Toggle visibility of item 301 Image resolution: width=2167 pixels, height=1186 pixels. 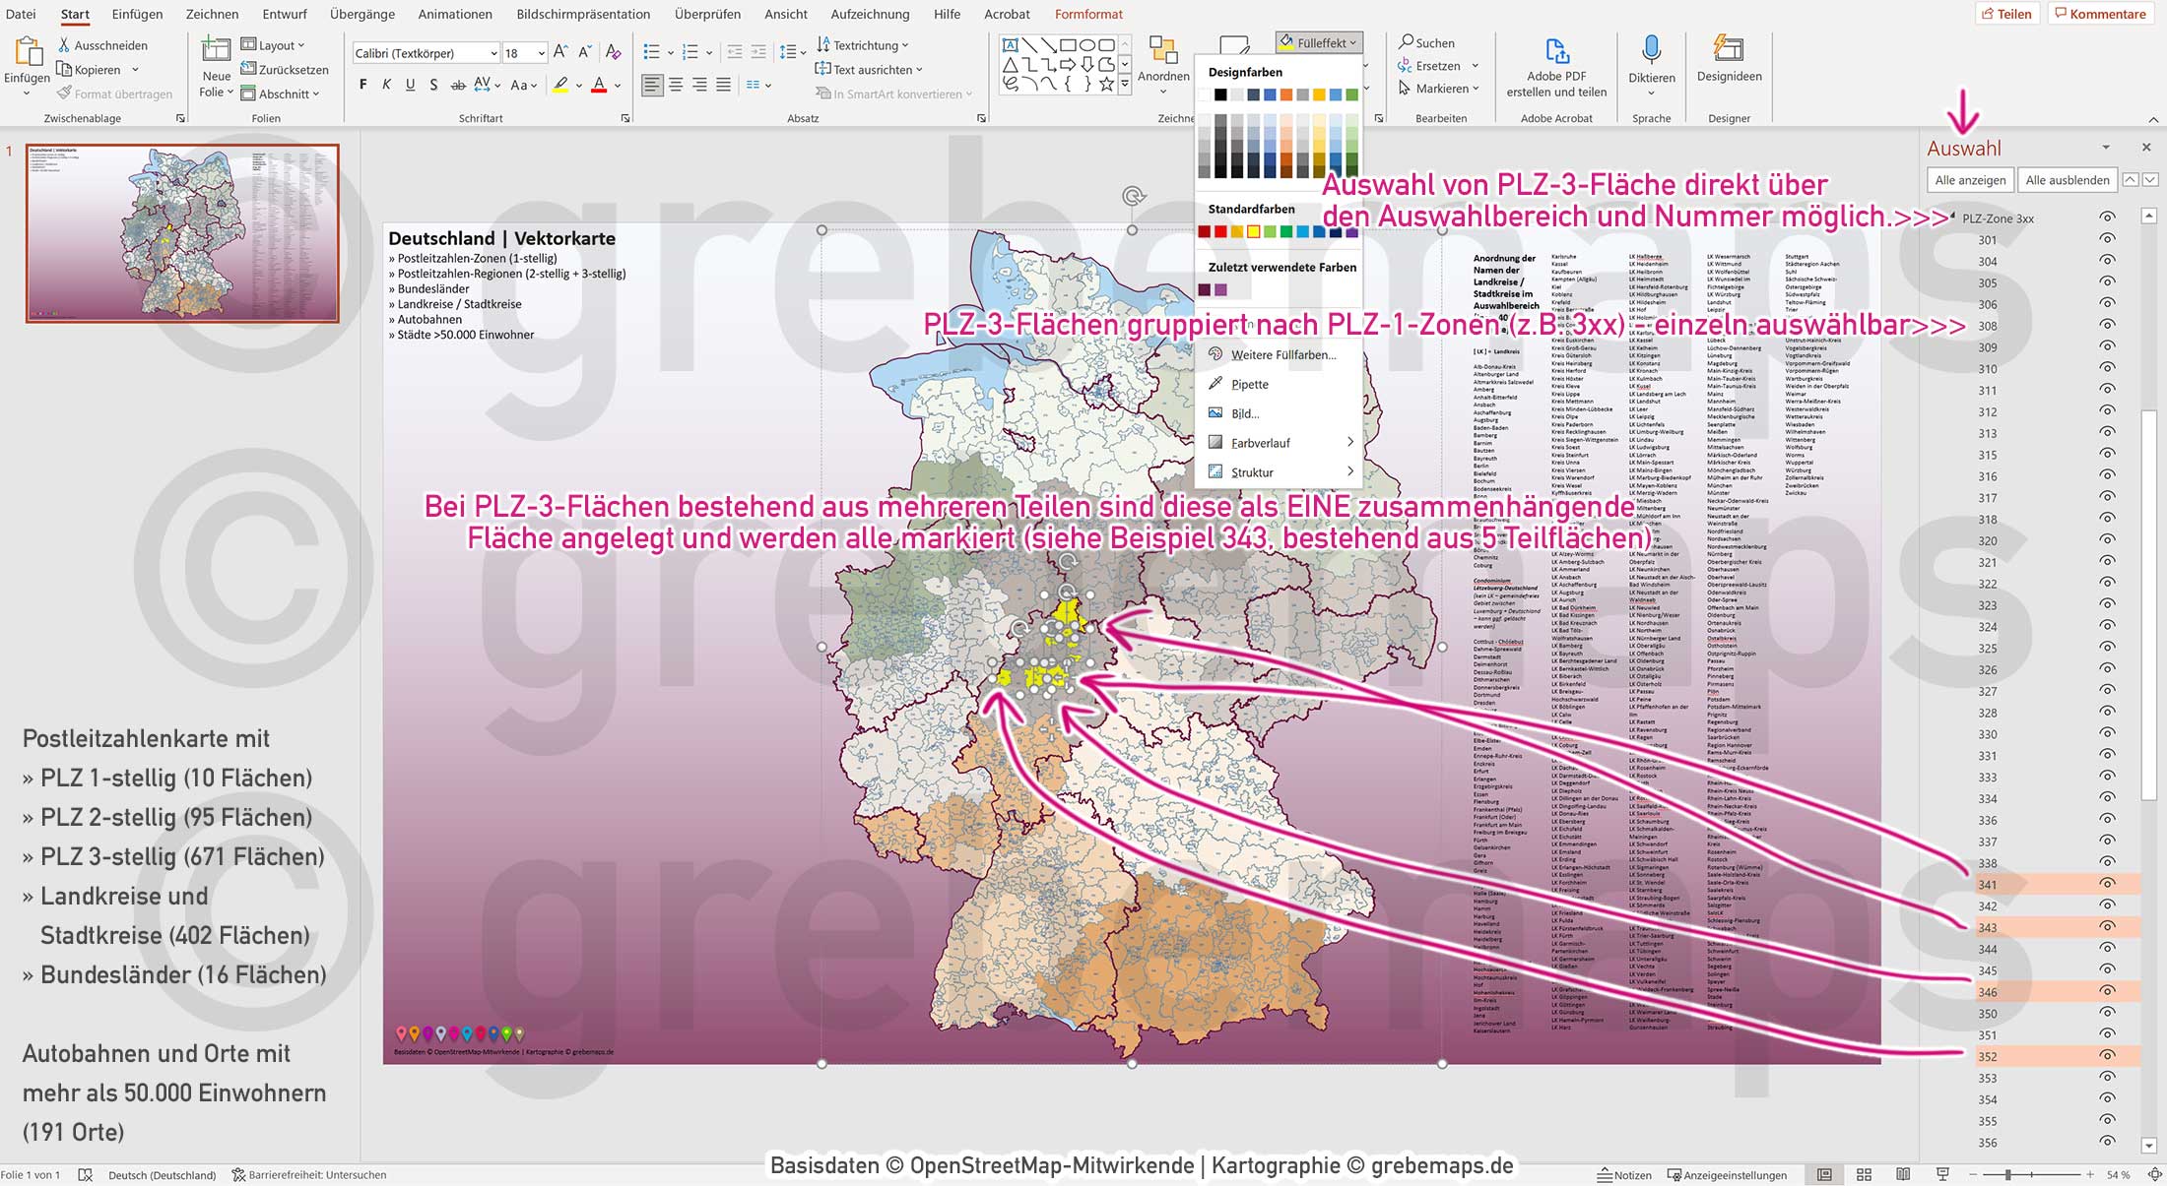pos(2108,239)
